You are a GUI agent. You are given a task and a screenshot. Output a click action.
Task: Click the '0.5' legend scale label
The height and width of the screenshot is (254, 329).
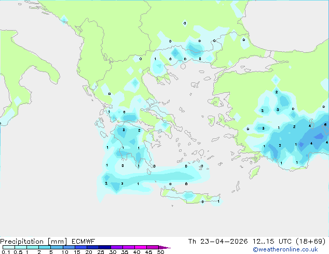tap(18, 252)
